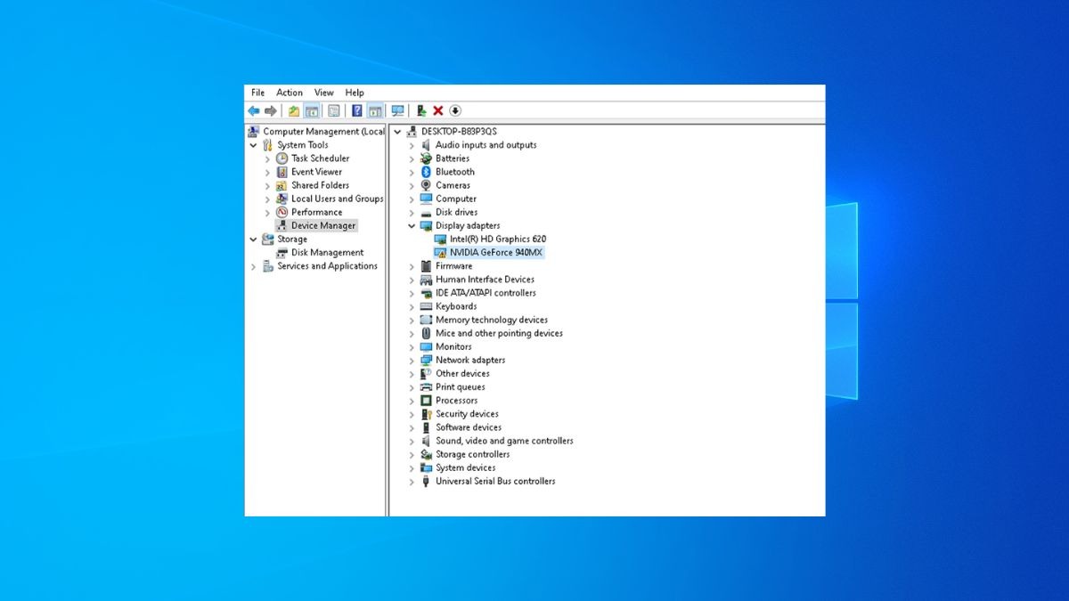Click the Back arrow toolbar icon
This screenshot has height=601, width=1069.
[254, 110]
